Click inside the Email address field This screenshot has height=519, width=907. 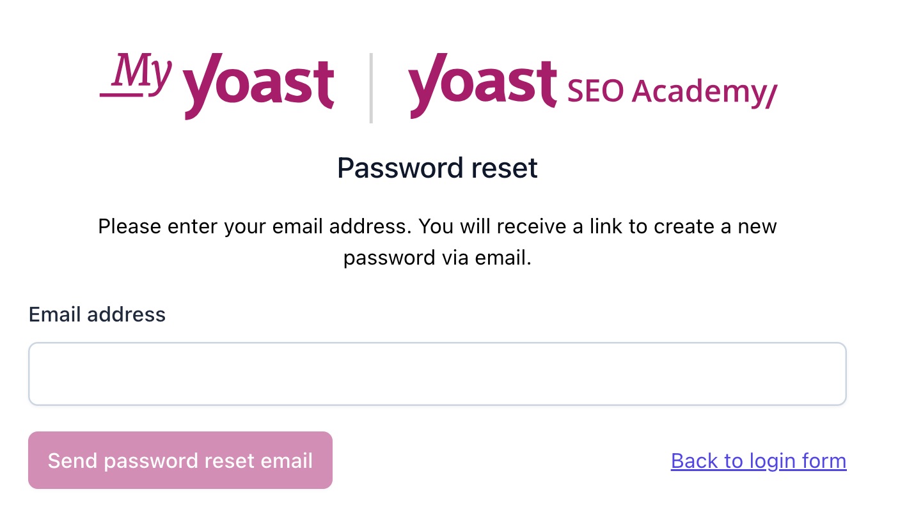point(438,374)
